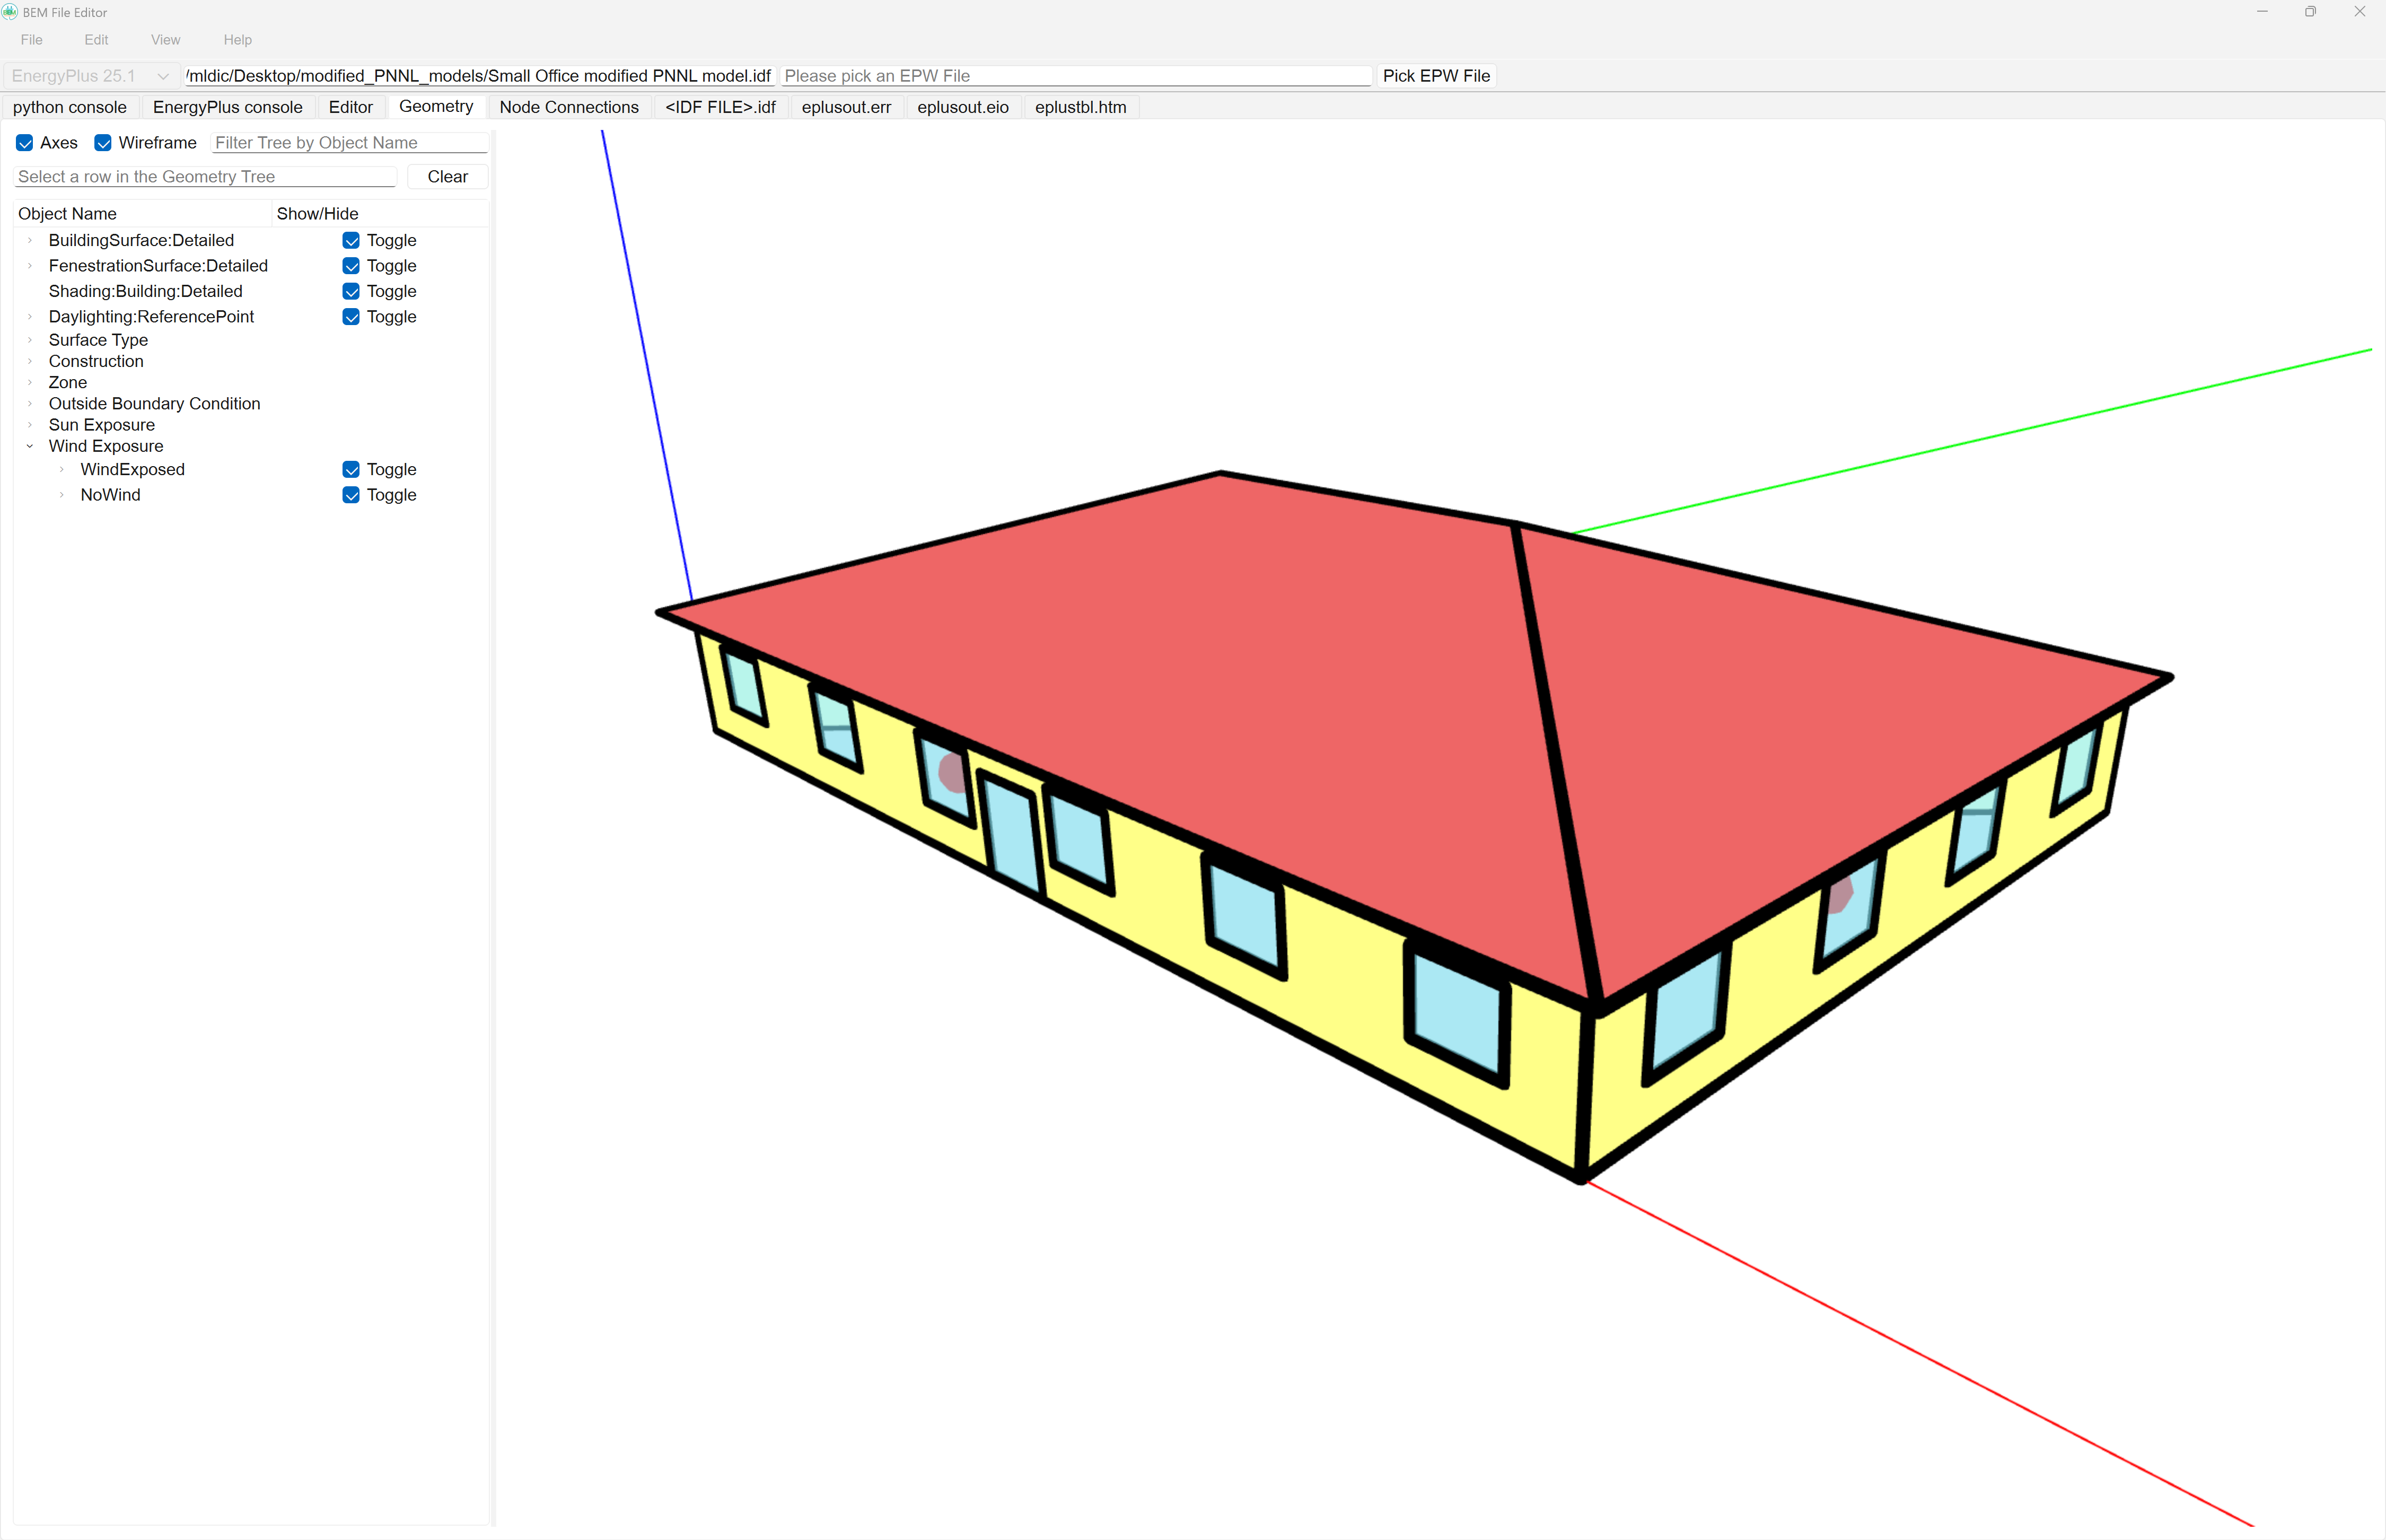Open the File menu
This screenshot has height=1540, width=2386.
(x=32, y=40)
